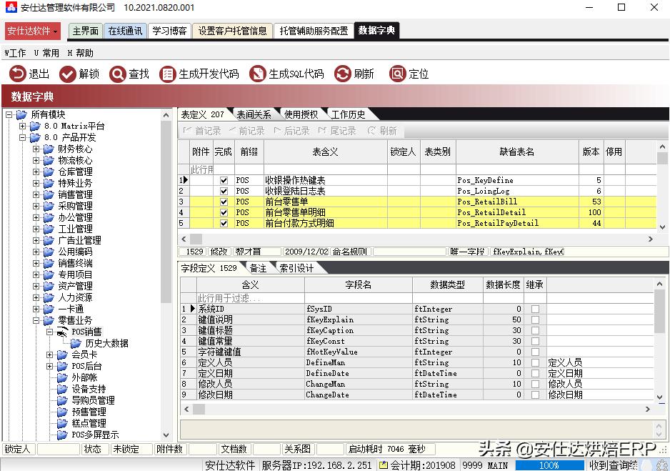Viewport: 670px width, 471px height.
Task: Expand the 8.0 Matrix平台 node
Action: (24, 126)
